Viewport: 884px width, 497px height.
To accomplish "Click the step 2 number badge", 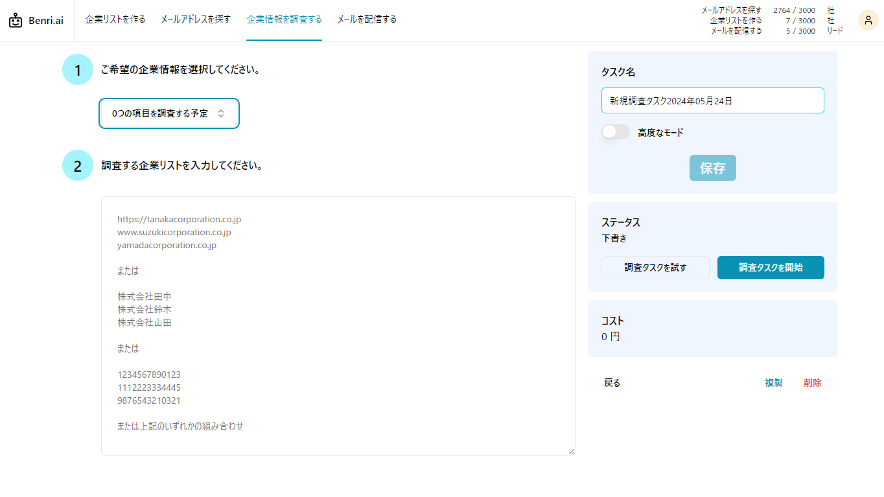I will [x=78, y=166].
